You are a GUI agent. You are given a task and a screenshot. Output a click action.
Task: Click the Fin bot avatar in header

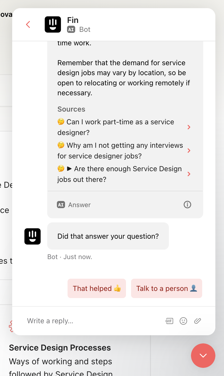(x=53, y=24)
